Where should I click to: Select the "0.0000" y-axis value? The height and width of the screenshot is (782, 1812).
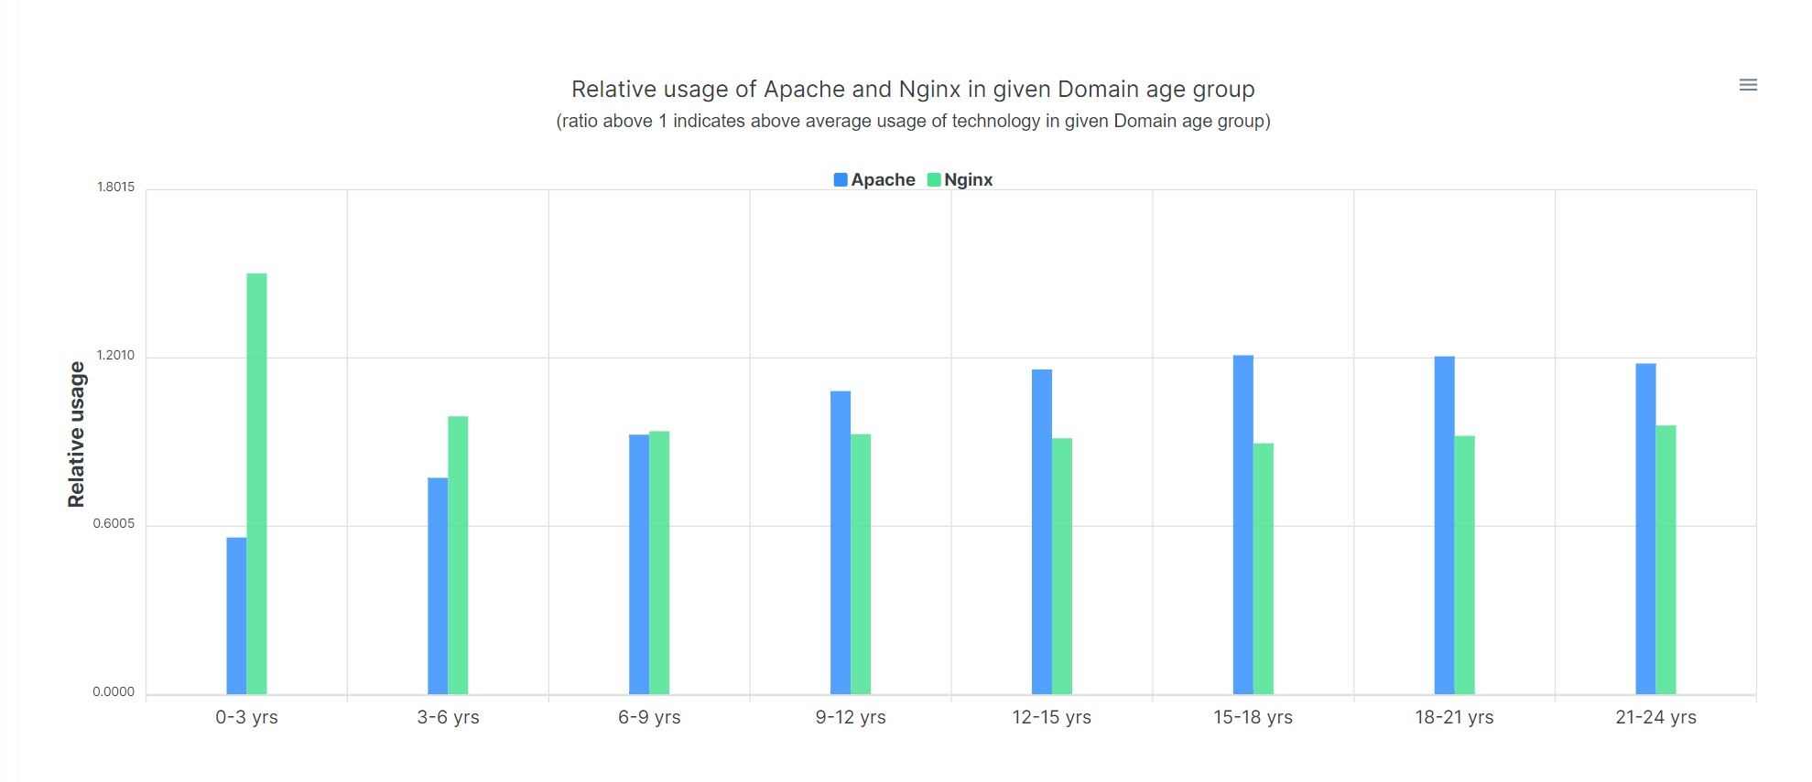point(114,692)
